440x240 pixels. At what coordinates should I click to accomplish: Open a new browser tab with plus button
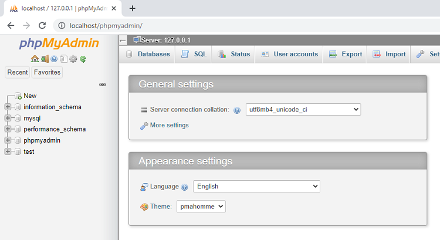click(133, 8)
